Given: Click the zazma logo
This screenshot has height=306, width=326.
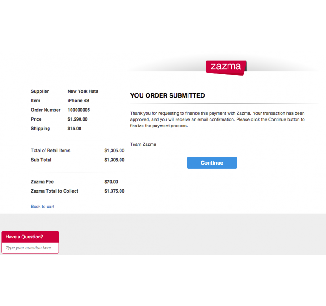Looking at the screenshot, I should pyautogui.click(x=226, y=67).
